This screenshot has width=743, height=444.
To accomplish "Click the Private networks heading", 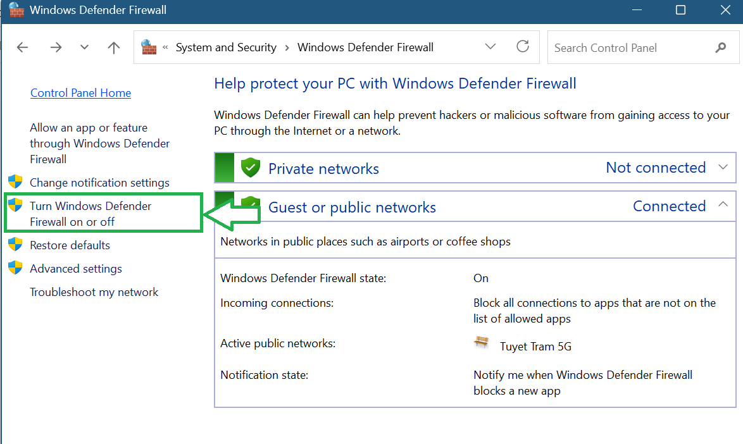I will coord(323,168).
